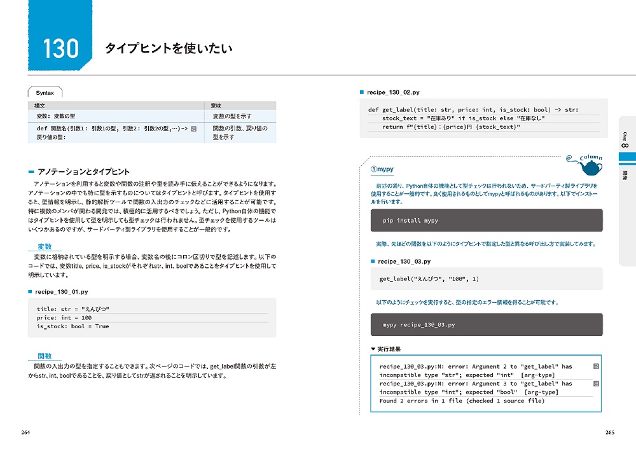Click the column heading ①mypy

(x=382, y=169)
